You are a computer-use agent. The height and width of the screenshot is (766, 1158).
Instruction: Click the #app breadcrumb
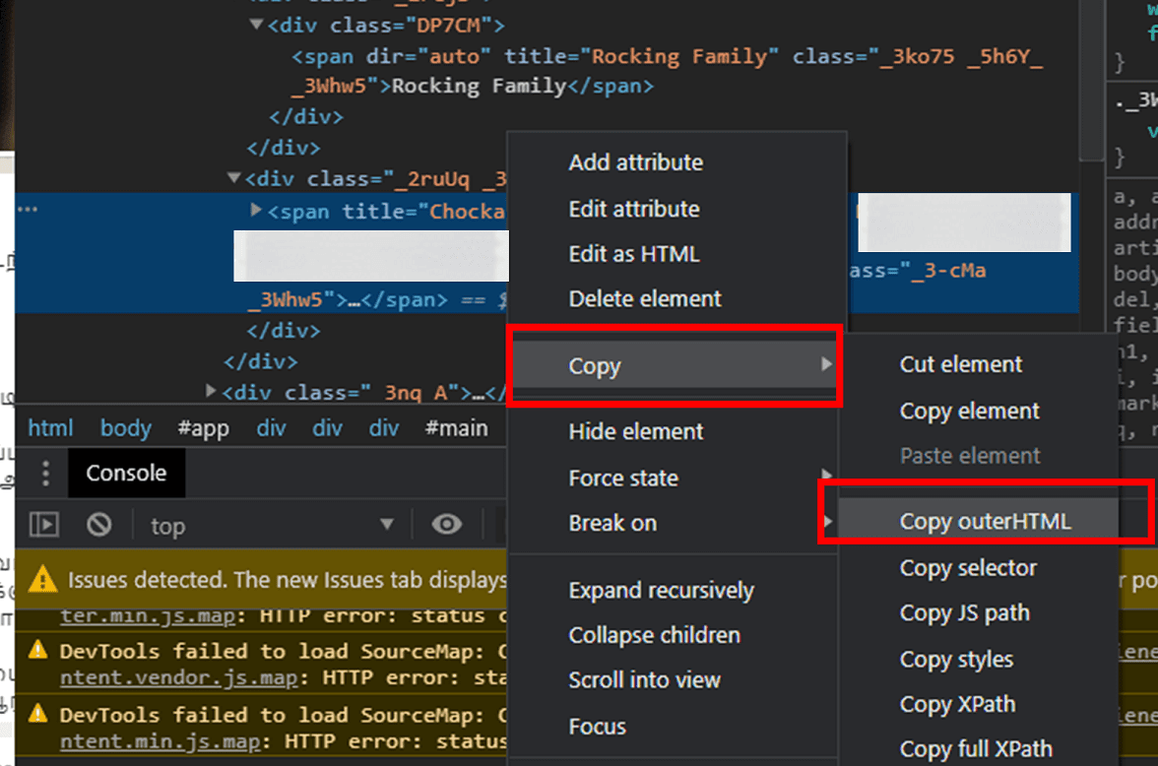203,427
